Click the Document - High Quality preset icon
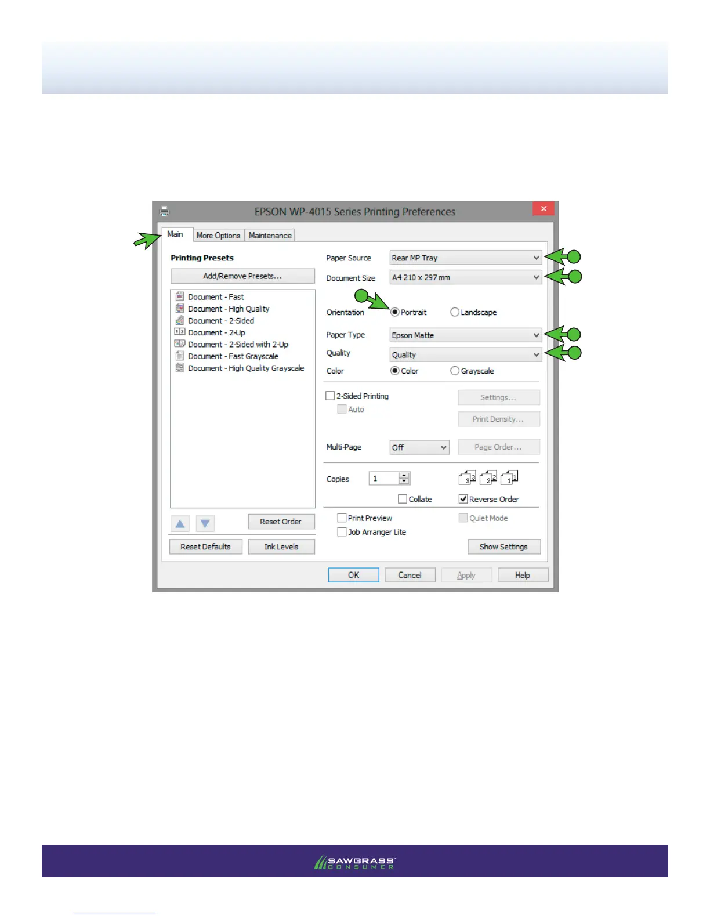The height and width of the screenshot is (919, 710). click(180, 308)
